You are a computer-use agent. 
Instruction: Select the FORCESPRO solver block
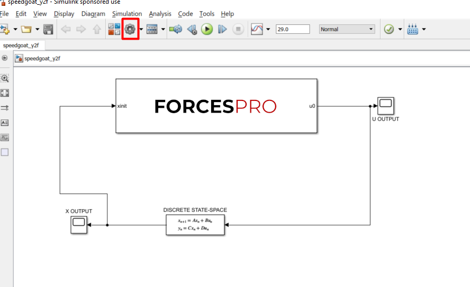(216, 106)
